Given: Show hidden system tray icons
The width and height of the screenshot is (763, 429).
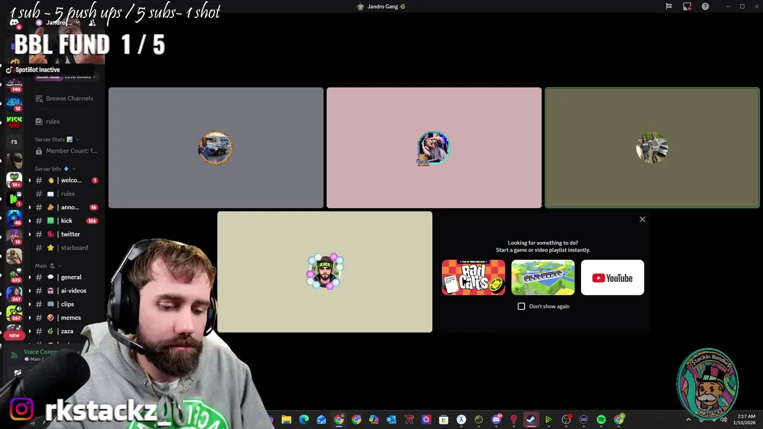Looking at the screenshot, I should 688,419.
